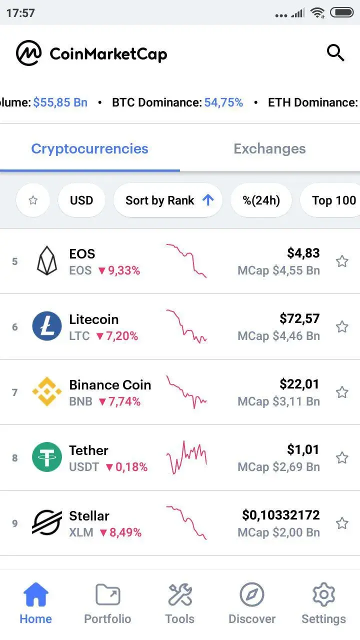View the Stellar price sparkline chart
The height and width of the screenshot is (640, 360).
[186, 522]
